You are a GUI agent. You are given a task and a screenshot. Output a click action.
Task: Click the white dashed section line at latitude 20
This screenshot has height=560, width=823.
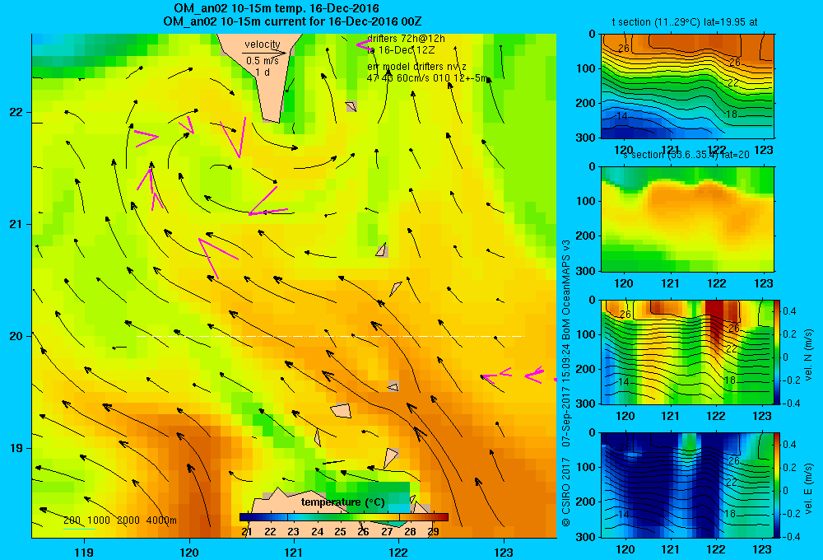[330, 336]
